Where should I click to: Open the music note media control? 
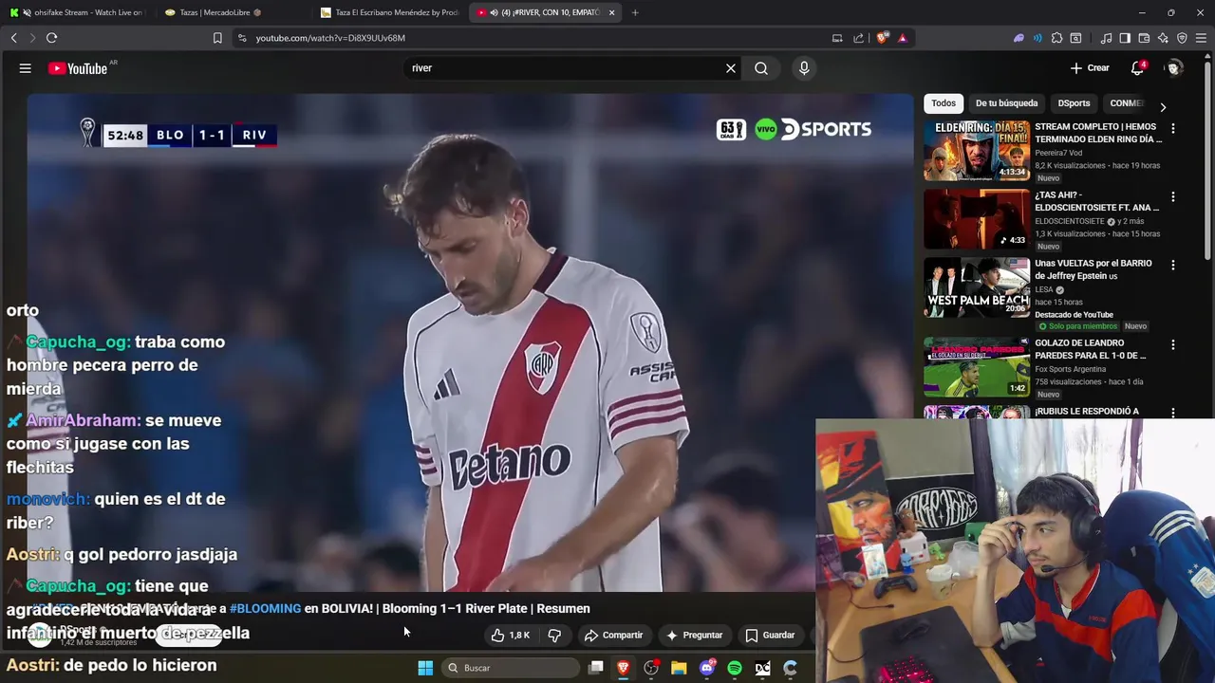pos(1106,38)
